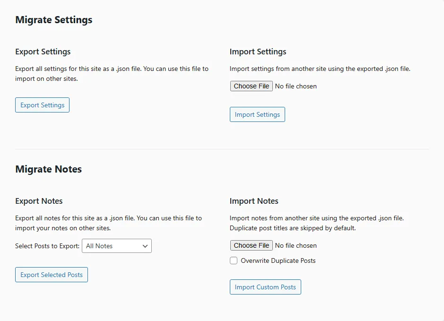Click the chevron next to All Notes
The height and width of the screenshot is (321, 444).
(145, 246)
